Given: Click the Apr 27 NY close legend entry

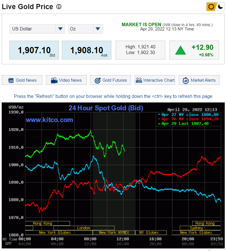Looking at the screenshot, I should 188,115.
